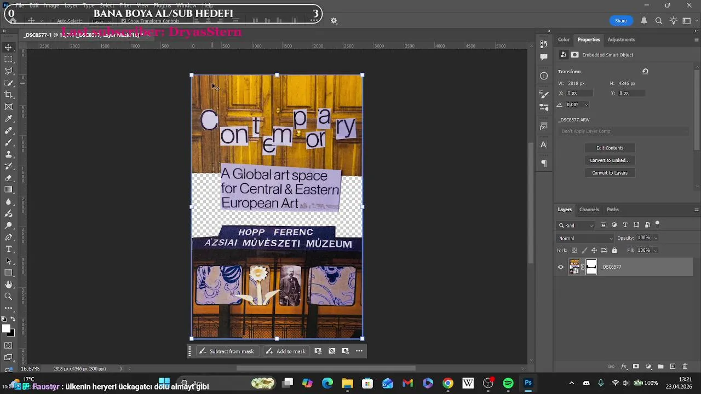Select the Zoom tool in toolbar
The image size is (701, 394).
point(8,296)
